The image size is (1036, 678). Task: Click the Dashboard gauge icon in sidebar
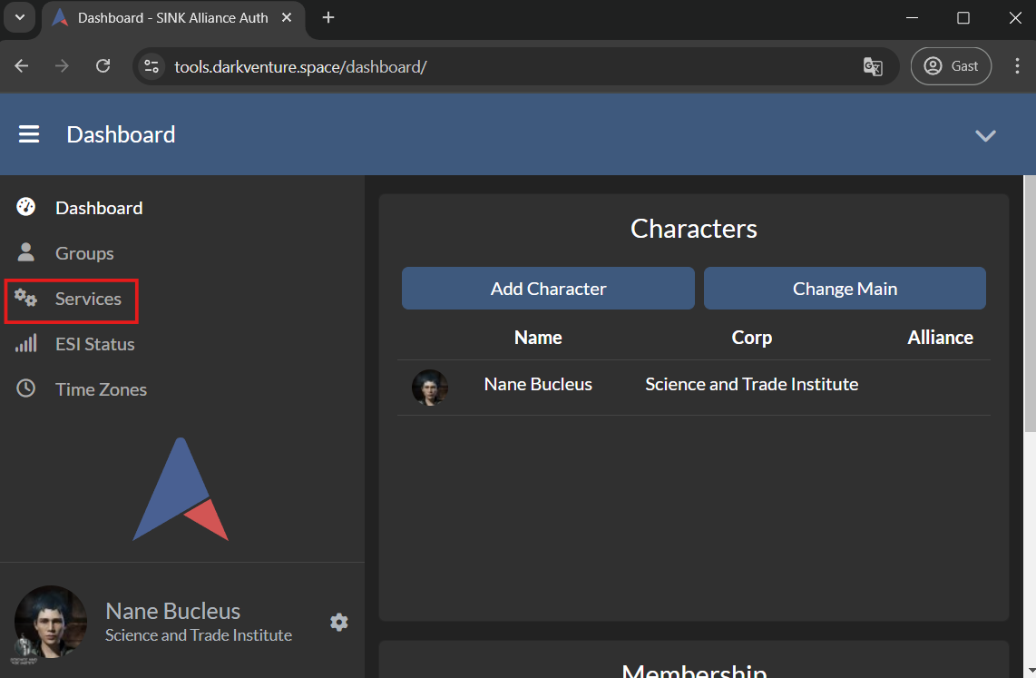coord(25,207)
